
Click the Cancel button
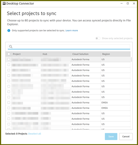click(x=126, y=137)
